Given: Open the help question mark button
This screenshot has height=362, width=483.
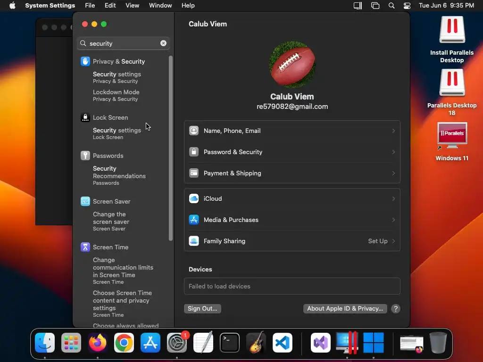Looking at the screenshot, I should tap(396, 309).
